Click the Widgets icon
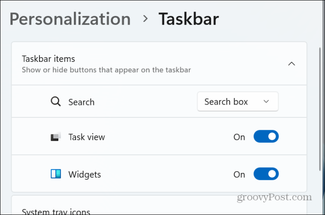Viewport: 325px width, 215px height. click(x=56, y=174)
